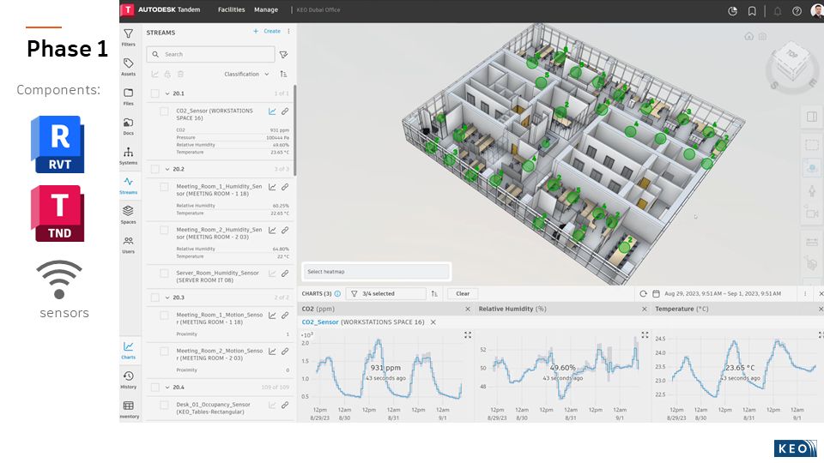Click the CO2_Sensor link in chart header
This screenshot has height=463, width=824.
coord(320,322)
